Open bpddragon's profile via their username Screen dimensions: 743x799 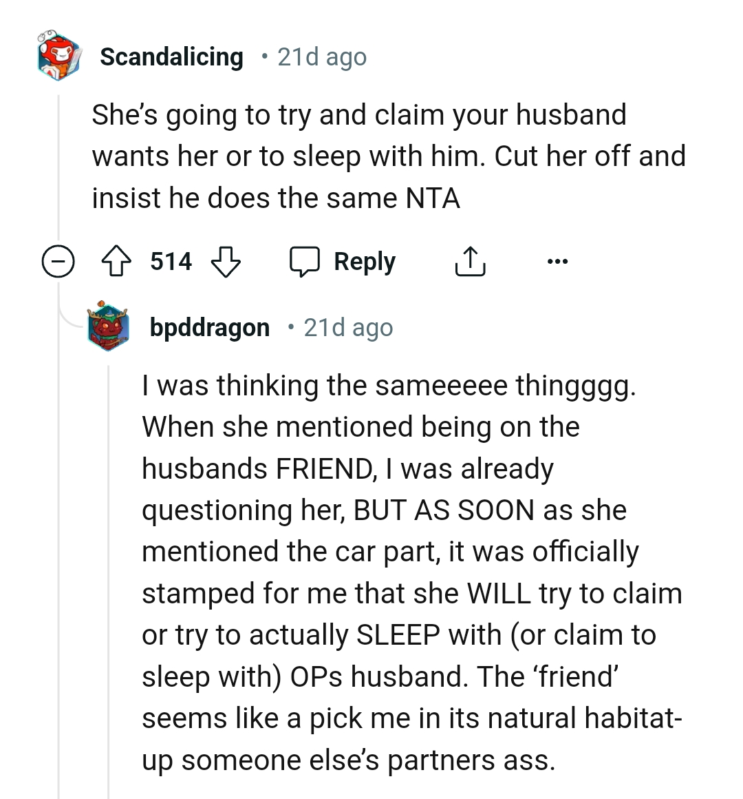click(210, 326)
